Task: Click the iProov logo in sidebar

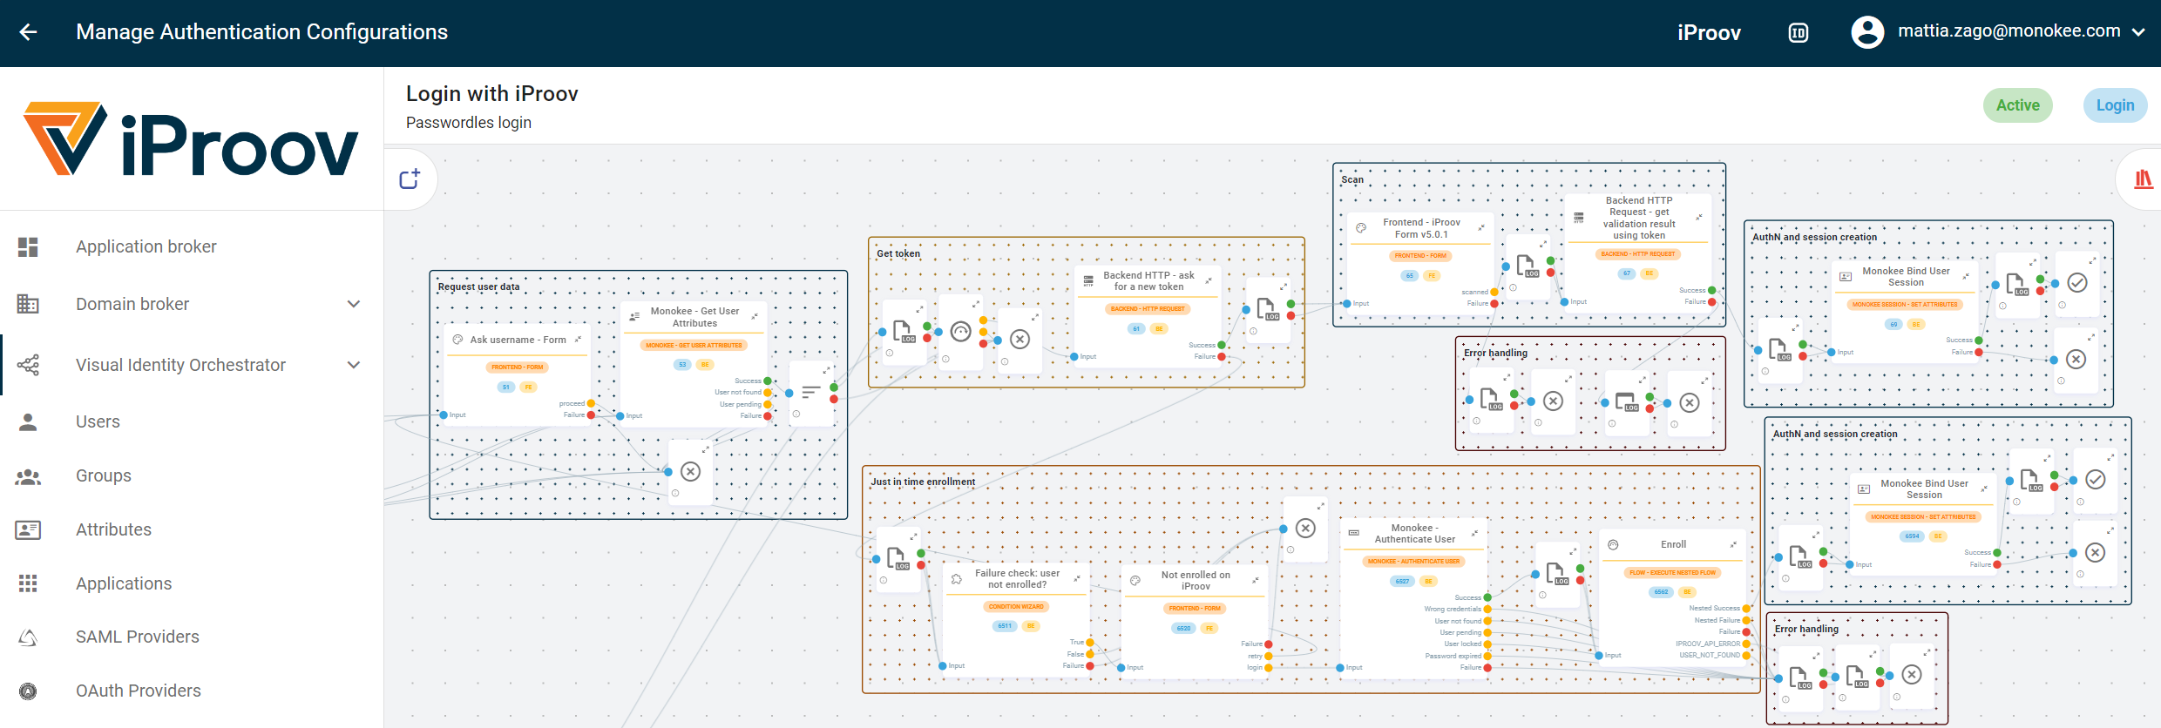Action: tap(190, 139)
